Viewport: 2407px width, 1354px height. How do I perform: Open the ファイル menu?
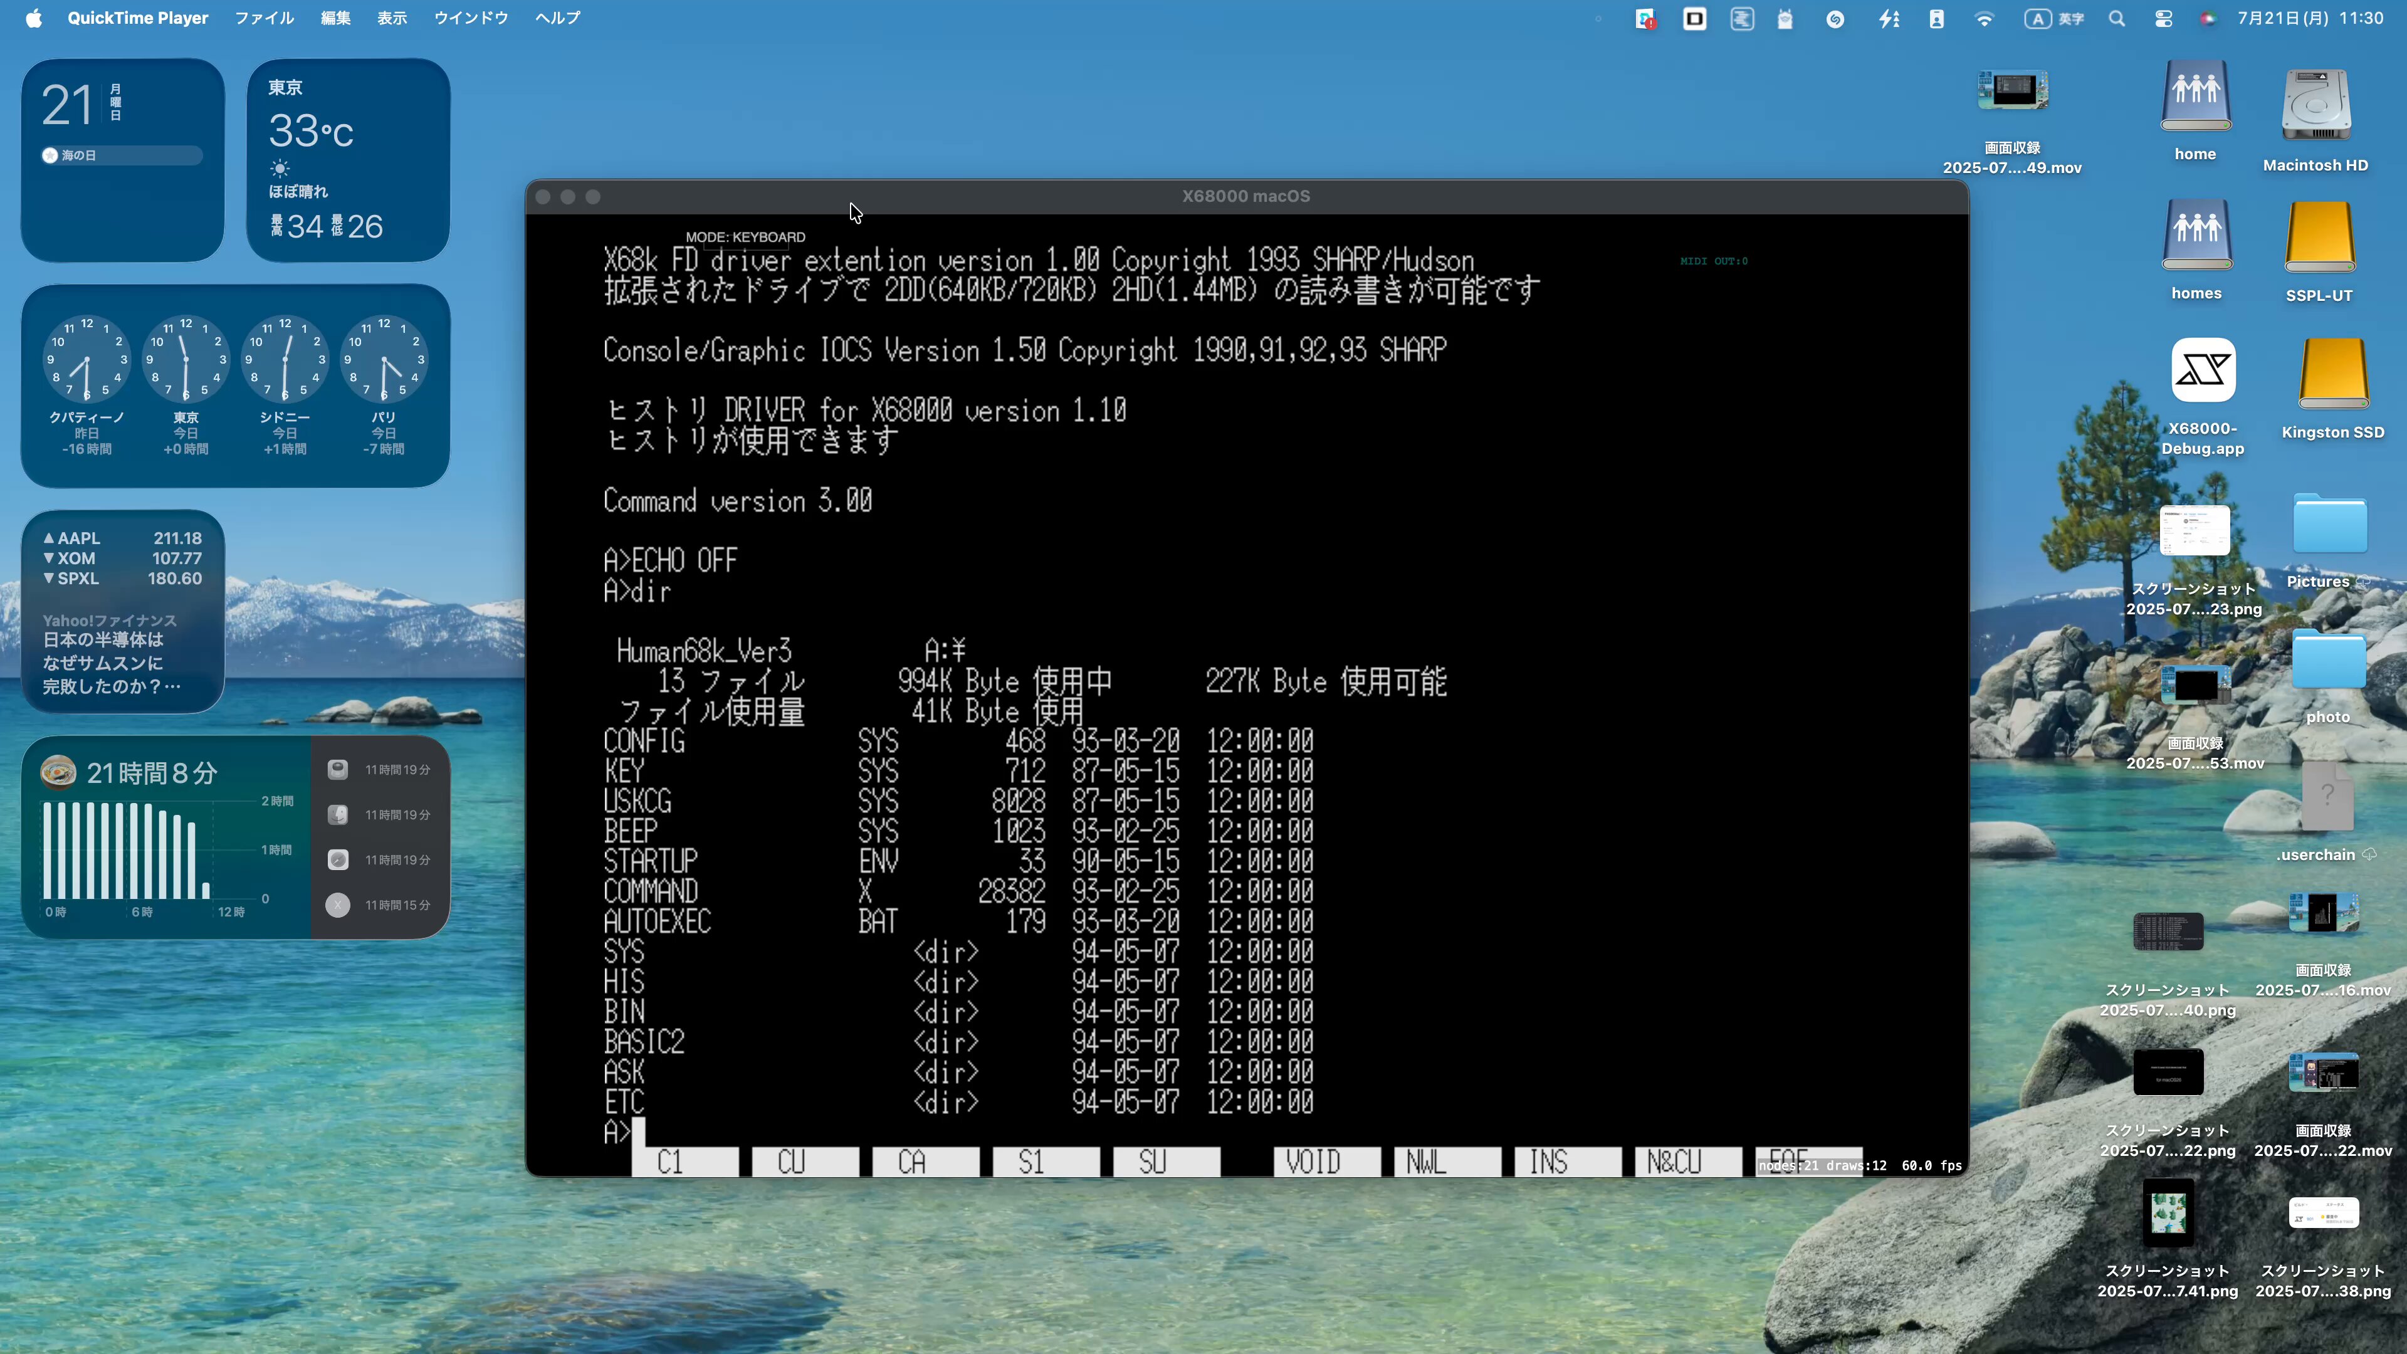click(265, 19)
